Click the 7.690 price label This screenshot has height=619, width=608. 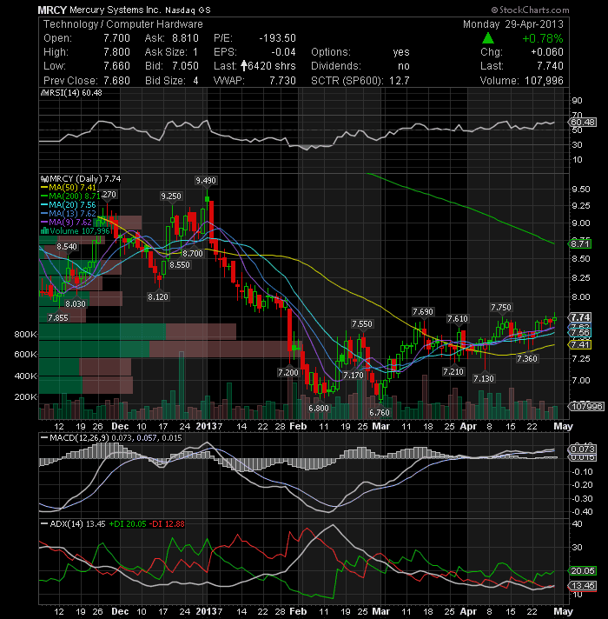(x=423, y=312)
